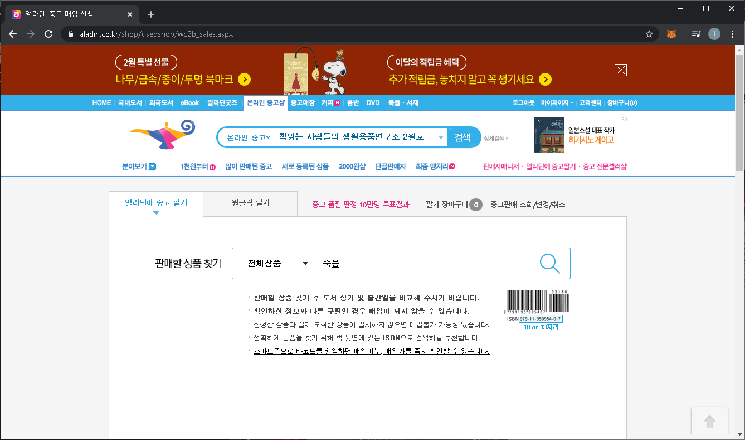
Task: Open 외국도서 menu
Action: (x=162, y=103)
